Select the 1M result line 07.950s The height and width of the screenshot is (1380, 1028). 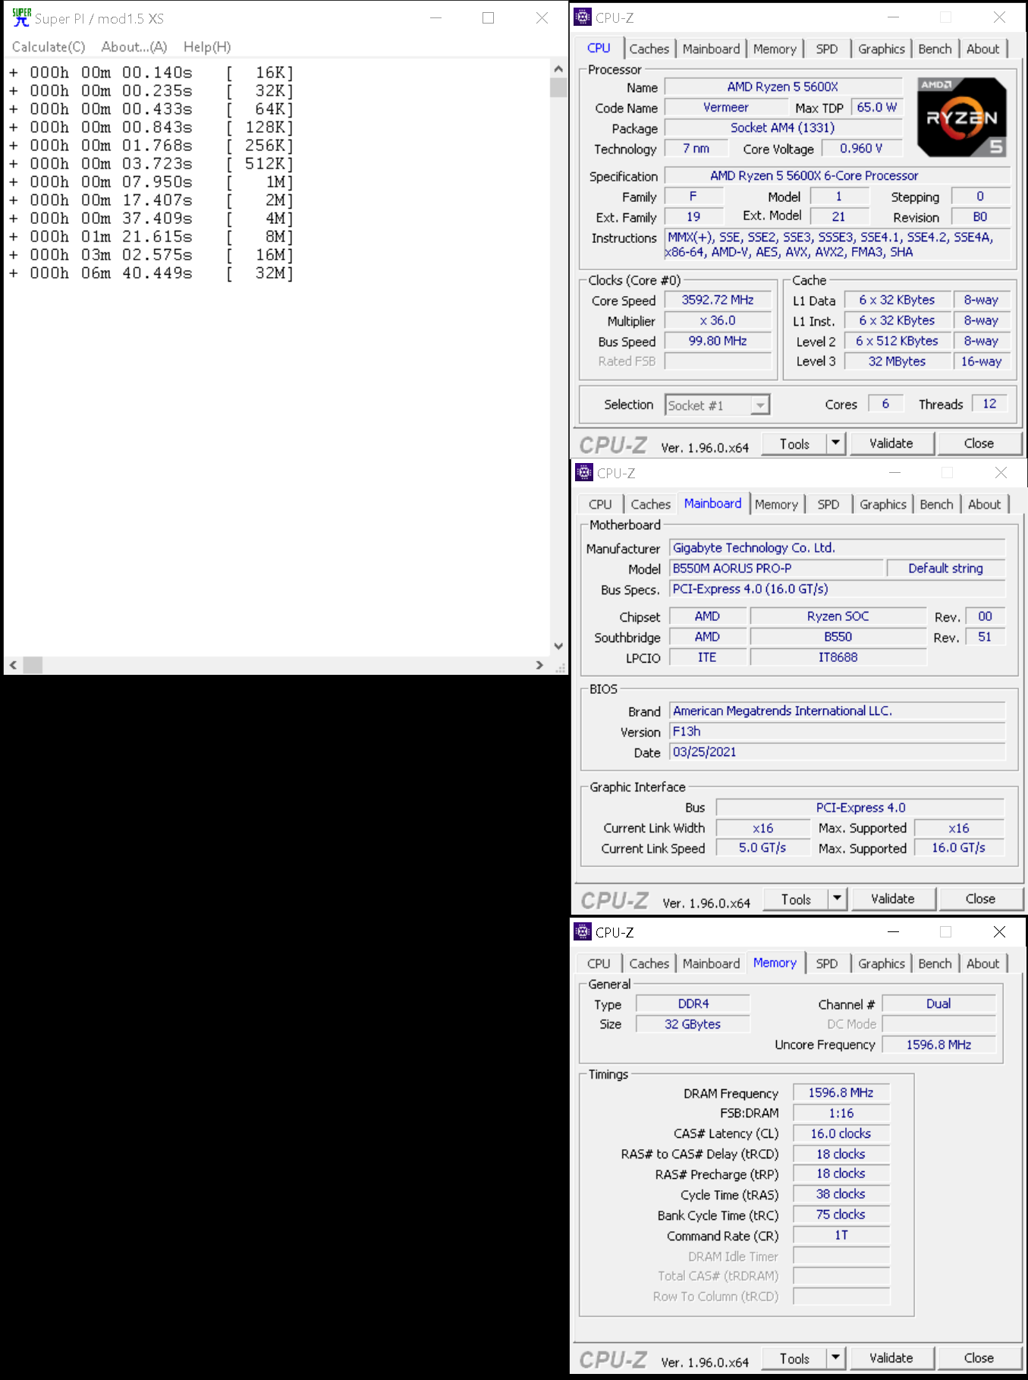click(x=151, y=182)
